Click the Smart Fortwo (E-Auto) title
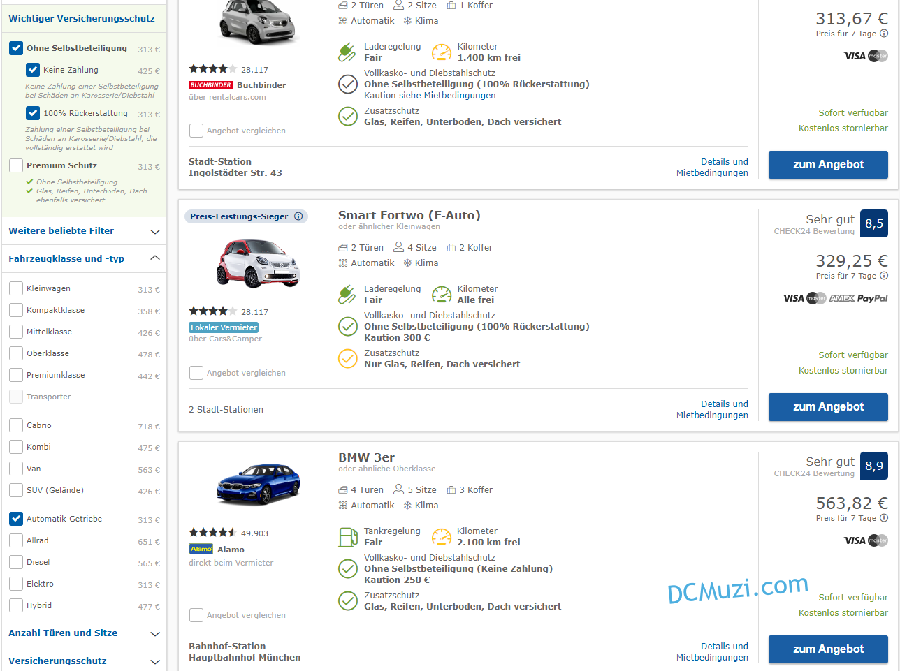The height and width of the screenshot is (671, 900). 409,215
